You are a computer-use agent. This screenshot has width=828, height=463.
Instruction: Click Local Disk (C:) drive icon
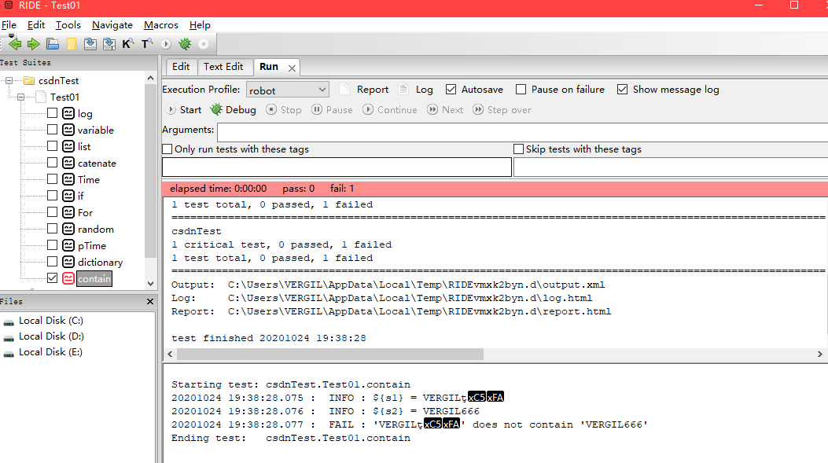pyautogui.click(x=9, y=322)
